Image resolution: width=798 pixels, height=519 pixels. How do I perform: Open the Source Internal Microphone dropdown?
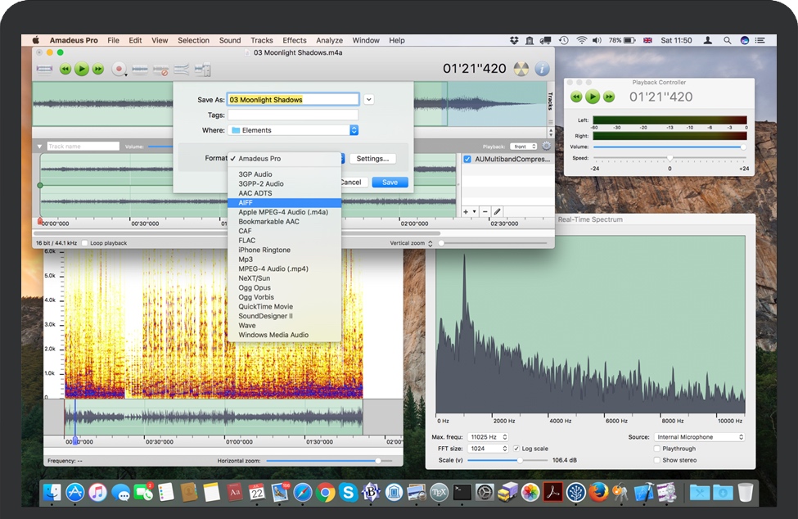click(x=700, y=437)
